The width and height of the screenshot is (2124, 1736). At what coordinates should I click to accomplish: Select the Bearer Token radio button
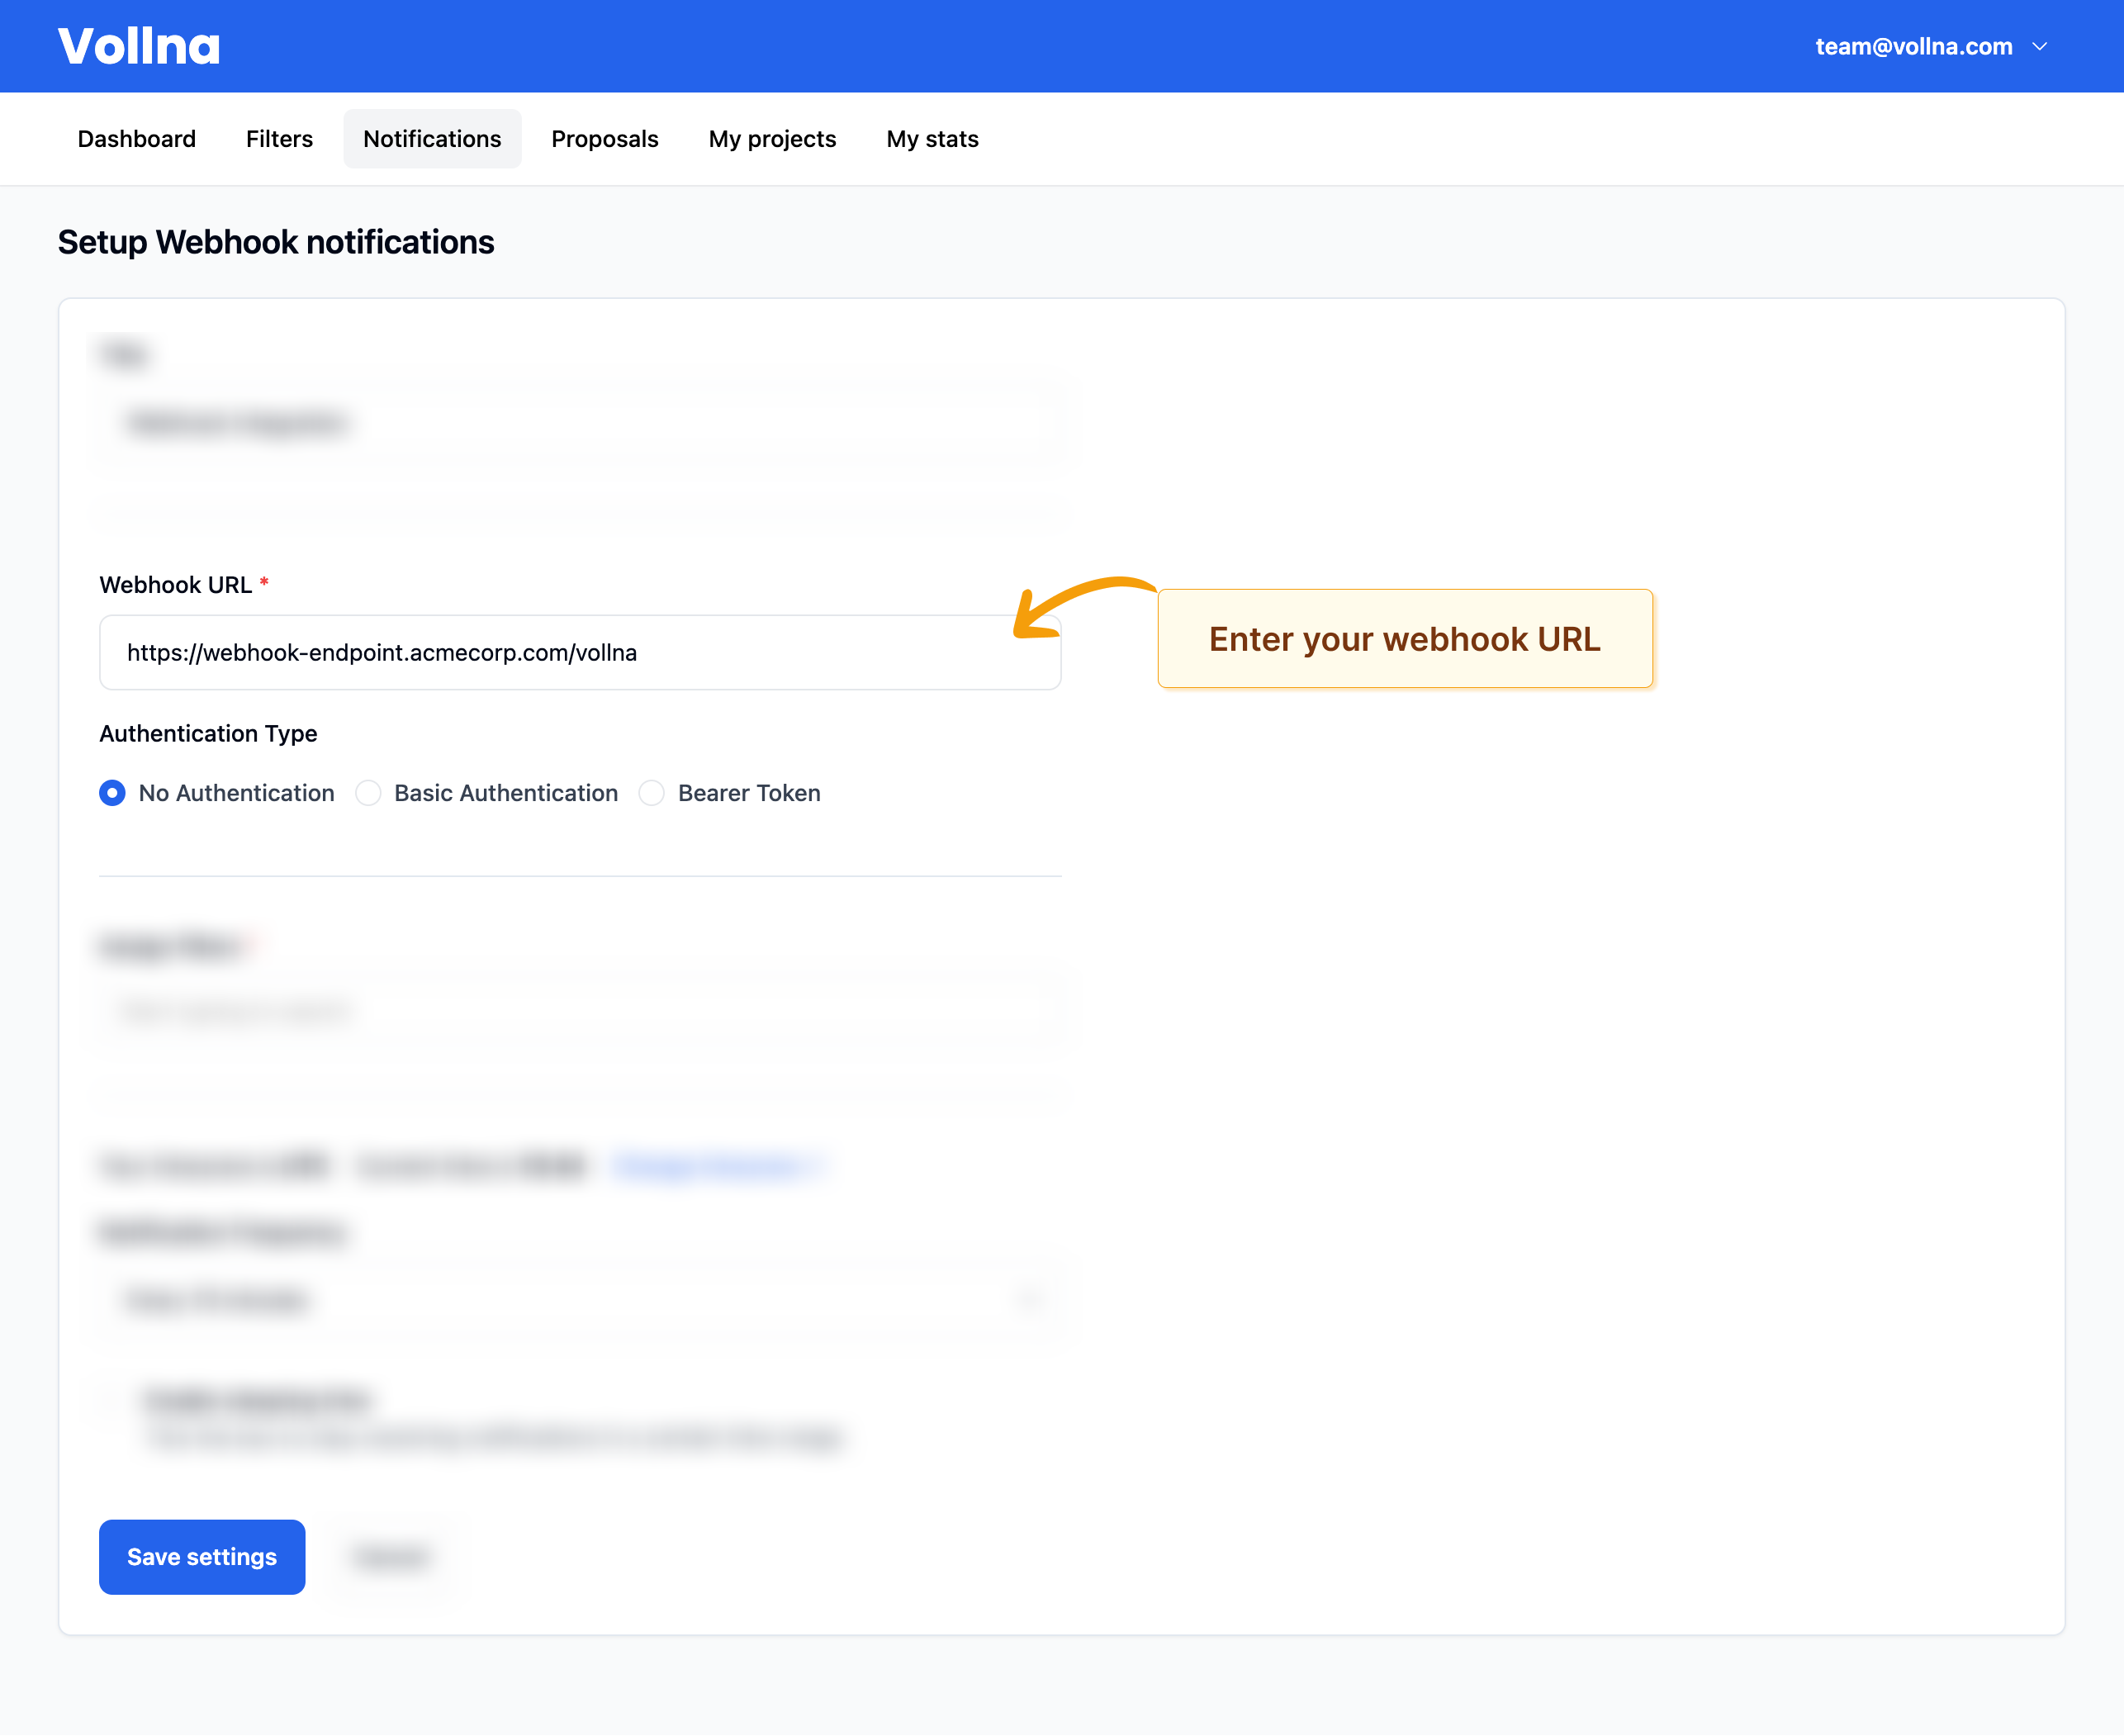pyautogui.click(x=652, y=793)
